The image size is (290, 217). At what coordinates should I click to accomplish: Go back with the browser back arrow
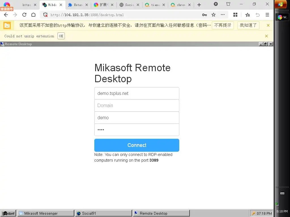[x=6, y=15]
